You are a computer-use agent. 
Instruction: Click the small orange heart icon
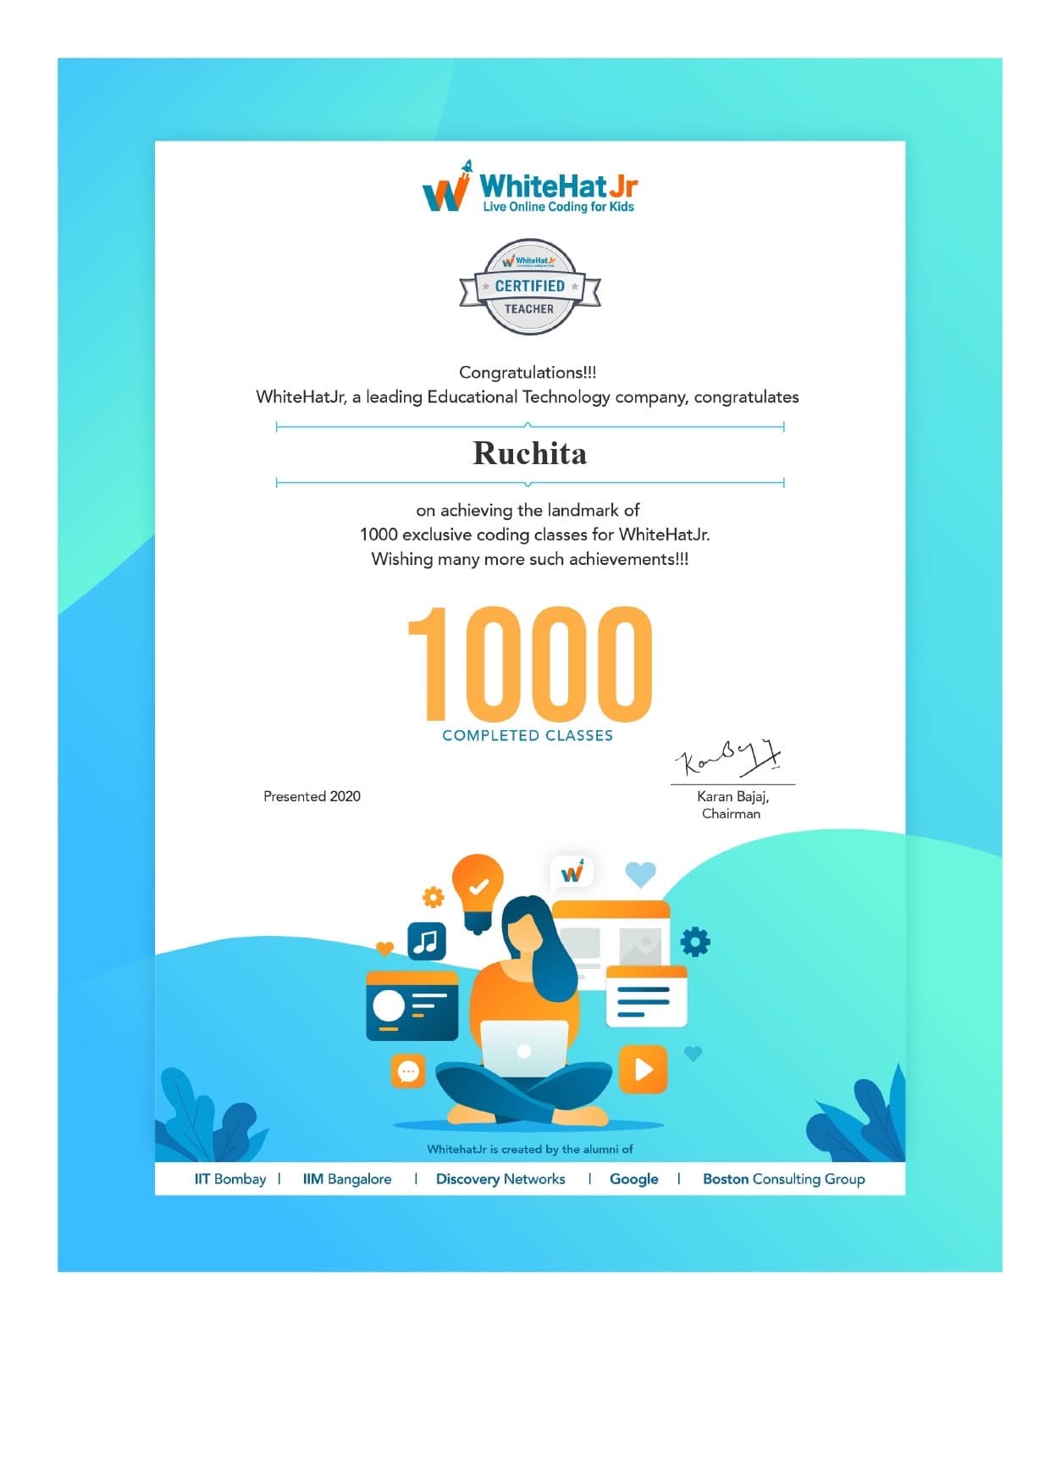(384, 949)
